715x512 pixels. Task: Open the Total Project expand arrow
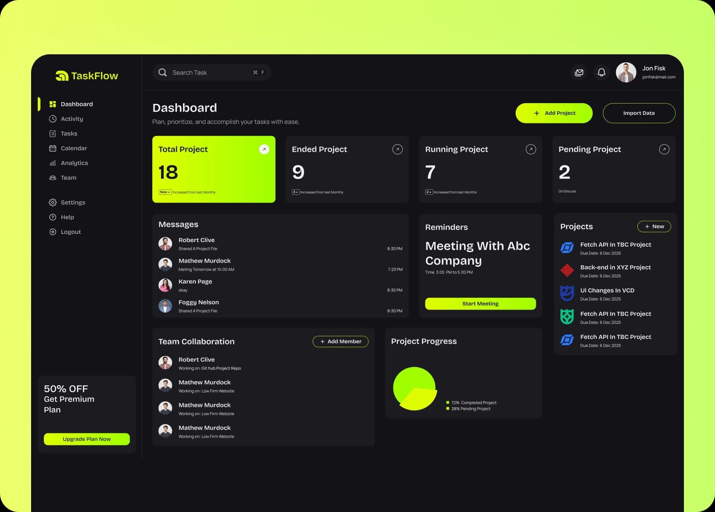point(264,149)
